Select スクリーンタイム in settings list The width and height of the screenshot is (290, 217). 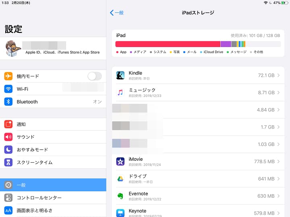click(53, 162)
